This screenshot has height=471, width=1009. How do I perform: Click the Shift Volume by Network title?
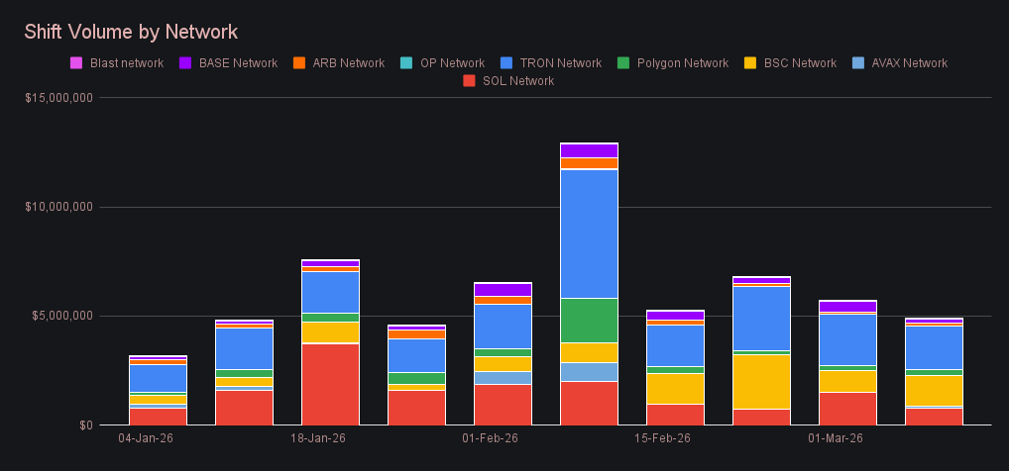tap(131, 33)
